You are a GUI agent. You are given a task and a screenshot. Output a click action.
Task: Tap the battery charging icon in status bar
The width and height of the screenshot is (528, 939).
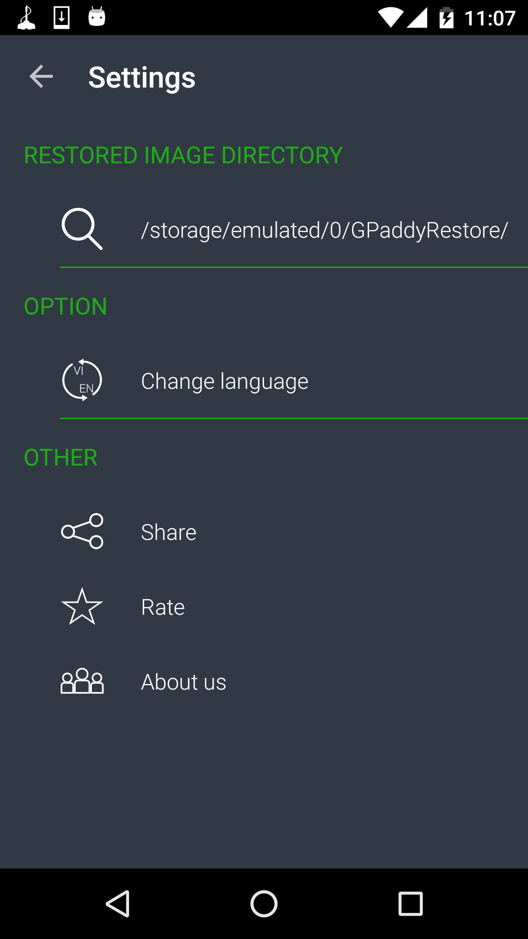(446, 18)
